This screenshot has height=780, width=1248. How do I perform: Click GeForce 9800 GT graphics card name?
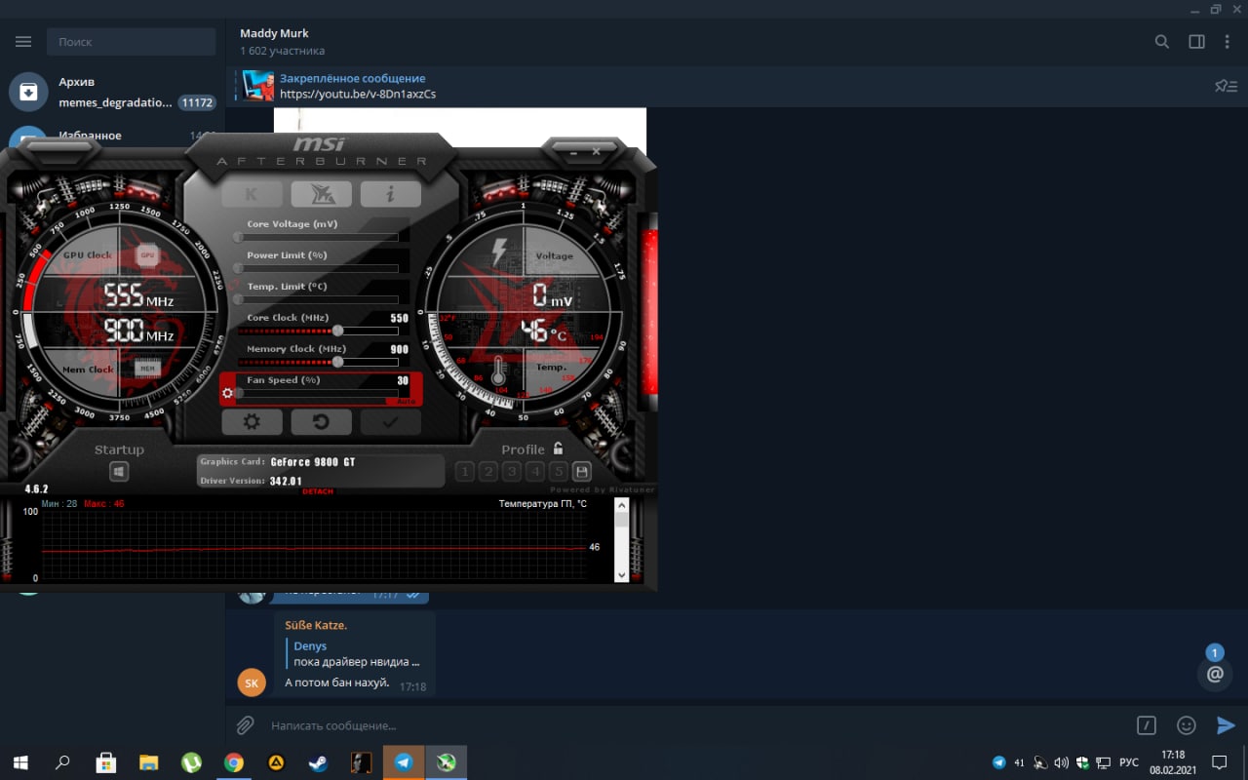point(313,462)
